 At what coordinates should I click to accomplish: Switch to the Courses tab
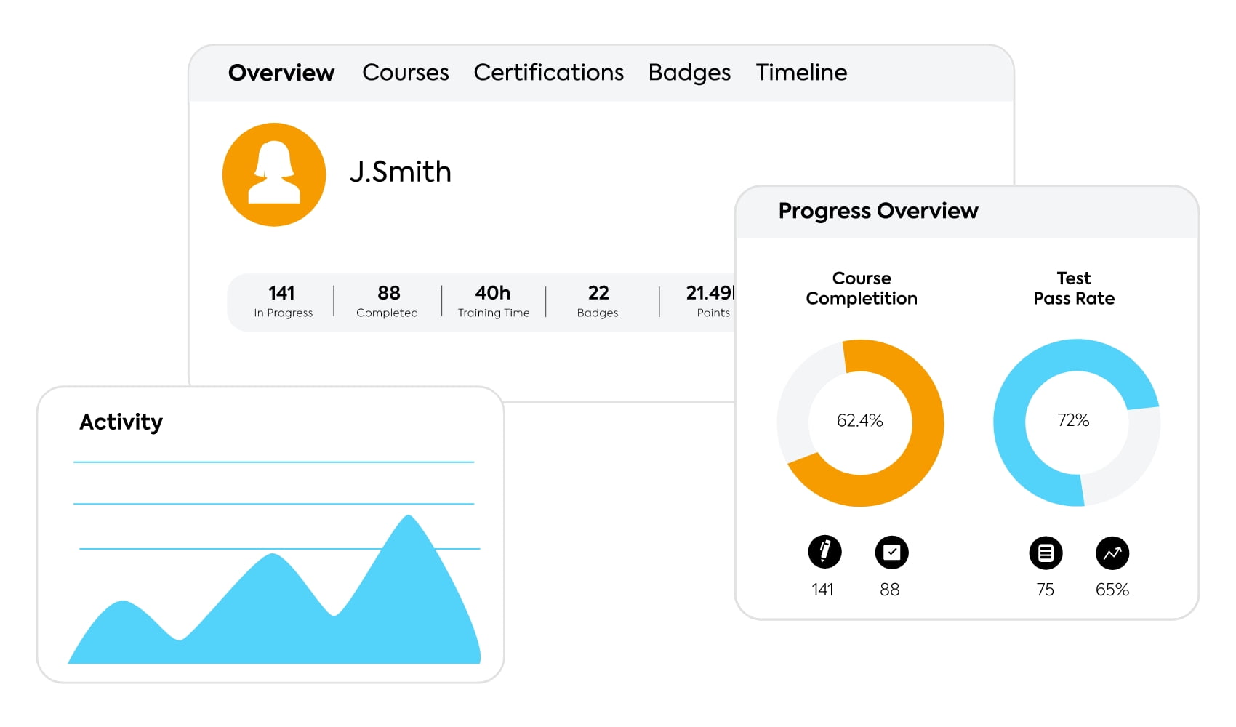pyautogui.click(x=406, y=73)
